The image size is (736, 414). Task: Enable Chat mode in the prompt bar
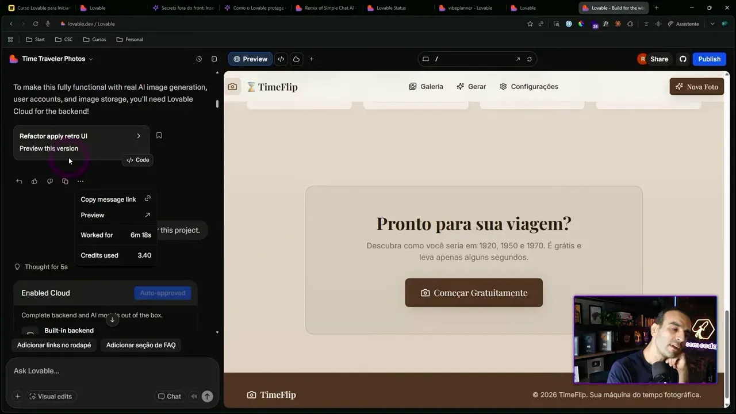pos(170,396)
